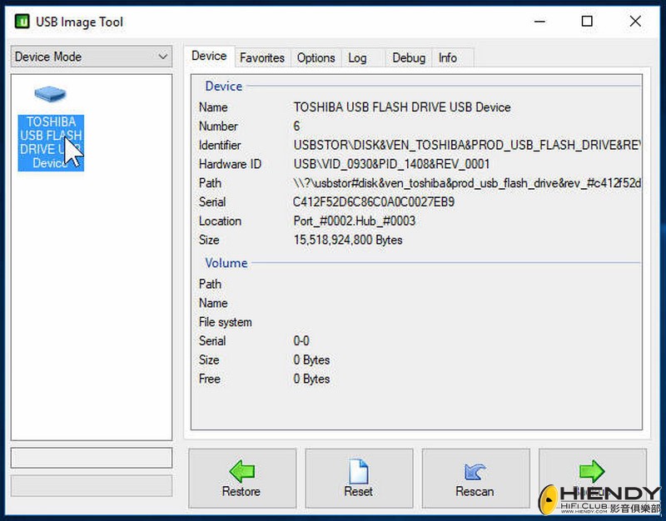Click the 15,518,924,800 Bytes size value
Image resolution: width=666 pixels, height=521 pixels.
(x=348, y=240)
